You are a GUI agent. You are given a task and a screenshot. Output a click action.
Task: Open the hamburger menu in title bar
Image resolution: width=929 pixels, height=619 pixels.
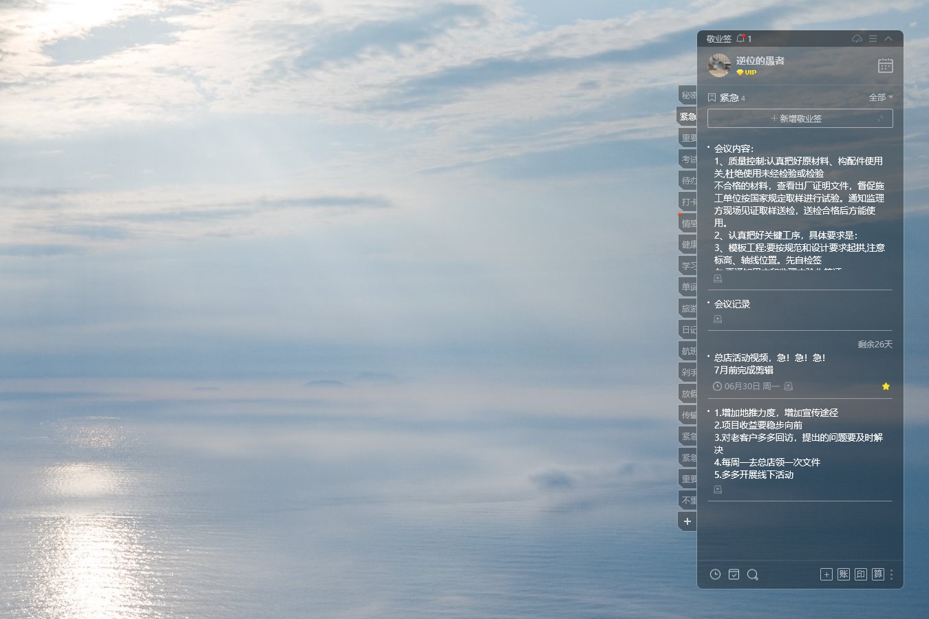(873, 39)
